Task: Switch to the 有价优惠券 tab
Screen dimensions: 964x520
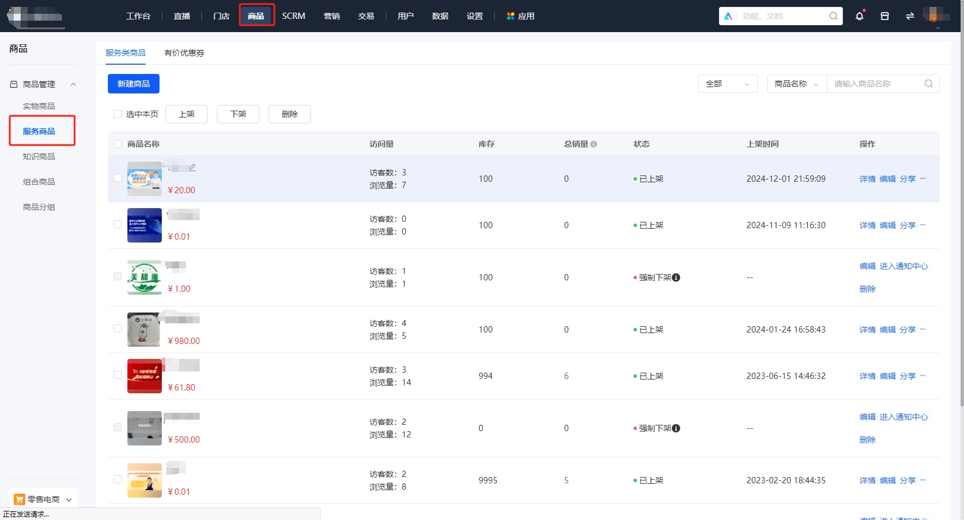Action: coord(184,53)
